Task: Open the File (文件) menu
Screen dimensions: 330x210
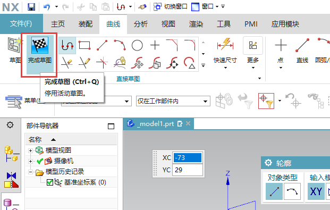Action: coord(21,24)
